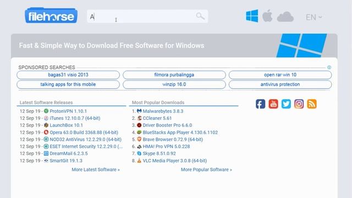Click sponsored search antivirus protection
This screenshot has height=198, width=352.
tap(280, 84)
